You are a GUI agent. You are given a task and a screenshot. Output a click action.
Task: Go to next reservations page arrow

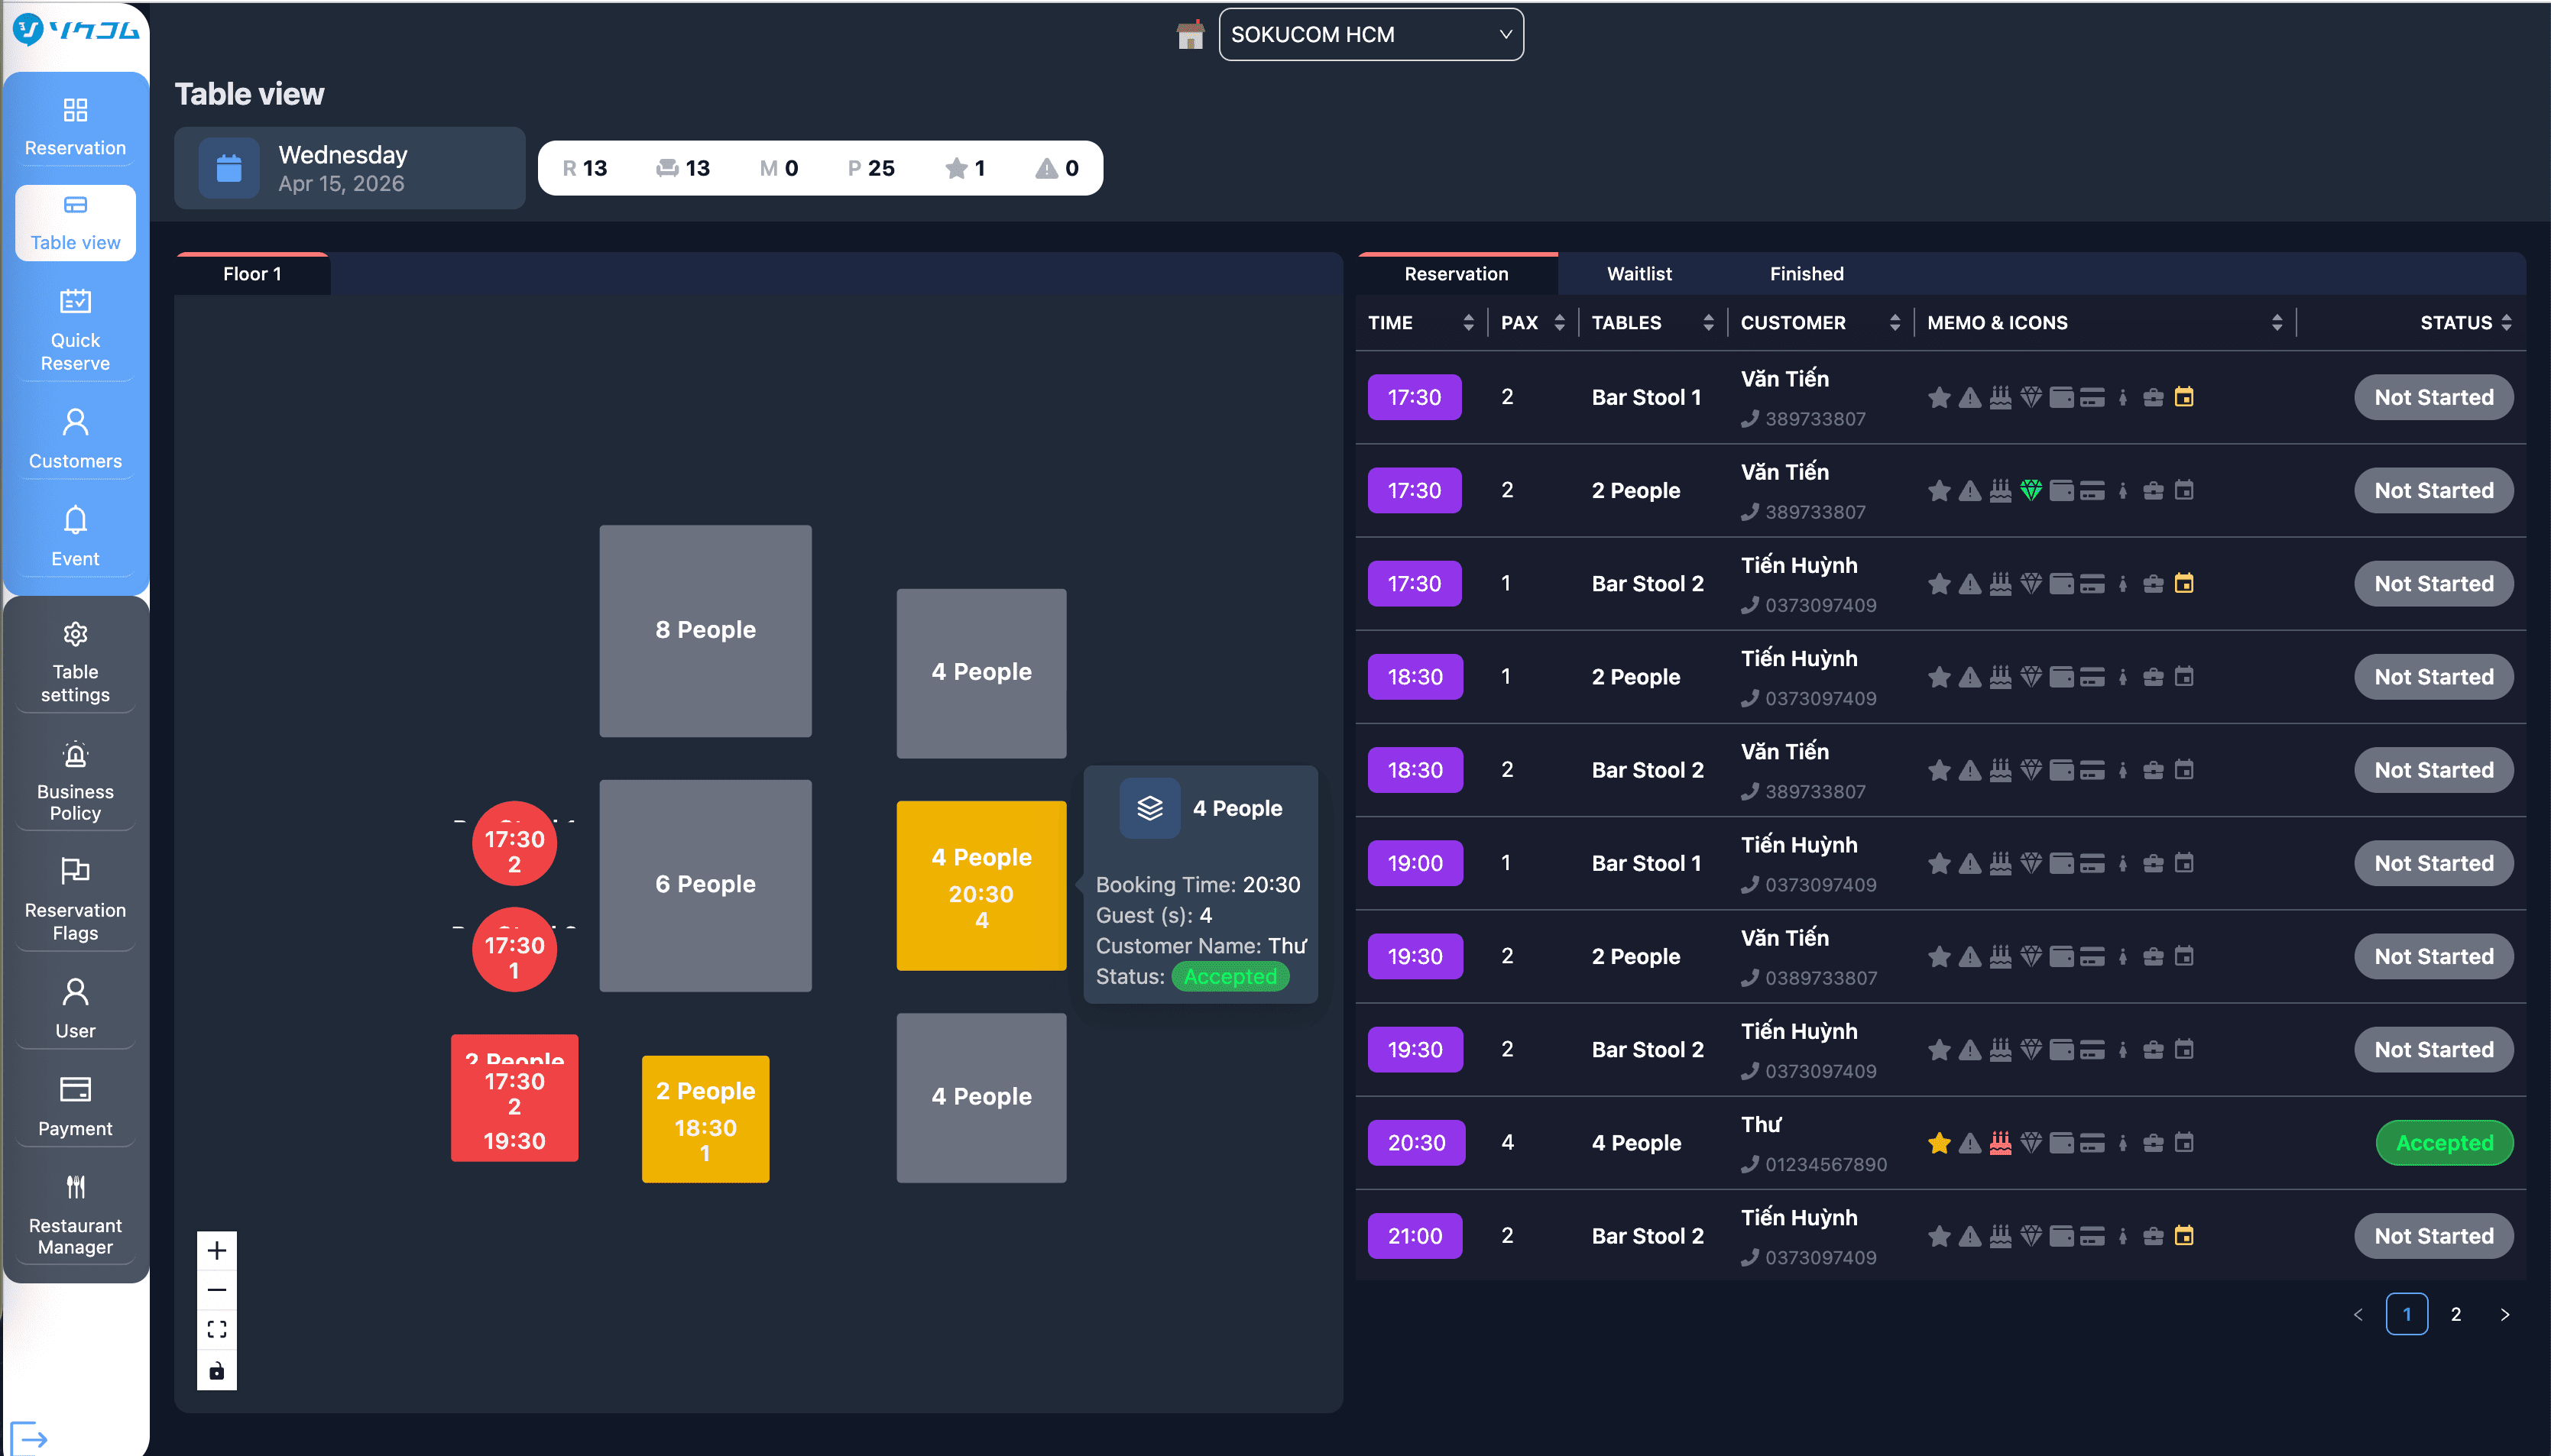click(2504, 1314)
